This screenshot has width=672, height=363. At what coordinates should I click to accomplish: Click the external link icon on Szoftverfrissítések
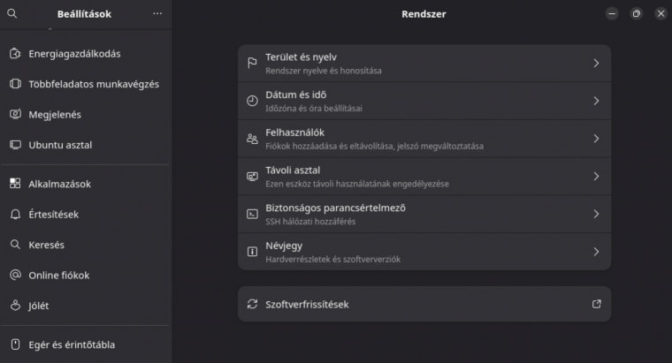tap(597, 304)
